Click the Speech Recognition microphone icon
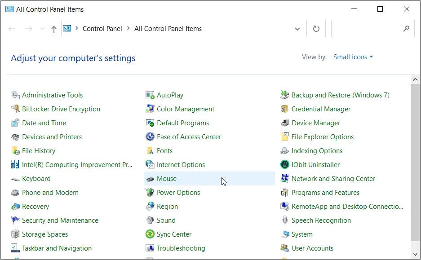421x260 pixels. click(x=285, y=220)
